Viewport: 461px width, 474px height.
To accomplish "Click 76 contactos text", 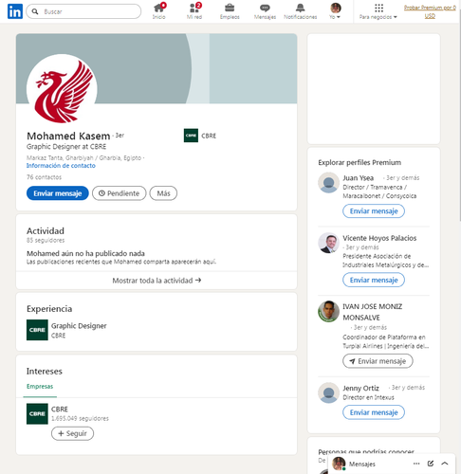I will pyautogui.click(x=44, y=177).
